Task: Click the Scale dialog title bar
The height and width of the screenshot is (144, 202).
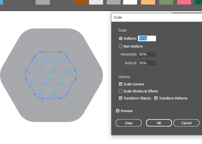Action: coord(157,17)
